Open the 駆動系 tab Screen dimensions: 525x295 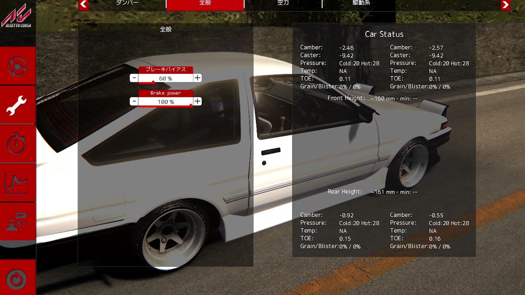coord(361,3)
